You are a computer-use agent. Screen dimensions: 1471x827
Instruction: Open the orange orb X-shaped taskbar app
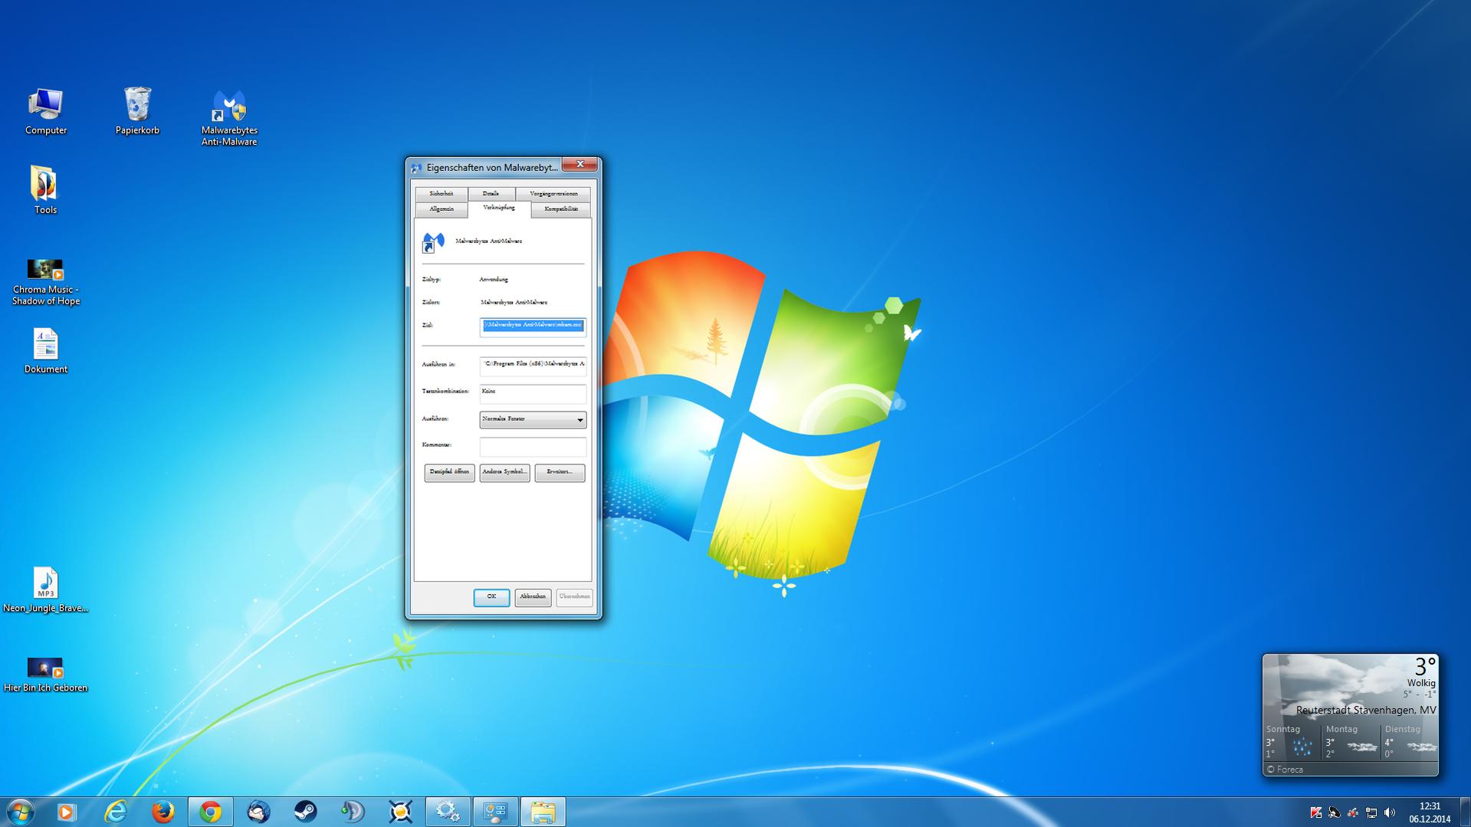click(400, 812)
